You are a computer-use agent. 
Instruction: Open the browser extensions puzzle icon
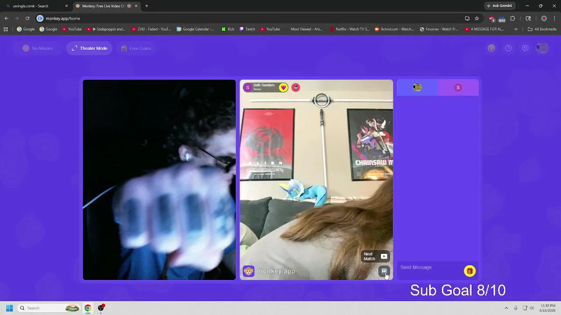[512, 18]
